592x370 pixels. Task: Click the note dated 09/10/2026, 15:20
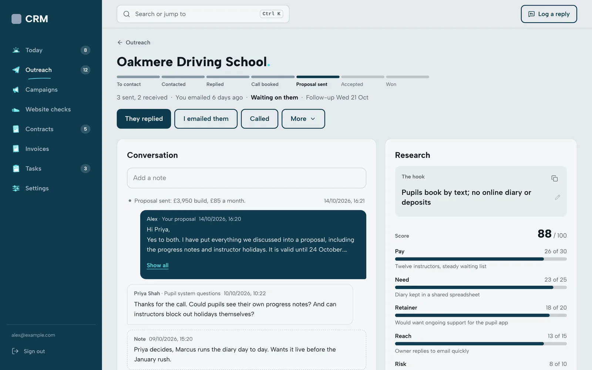246,350
